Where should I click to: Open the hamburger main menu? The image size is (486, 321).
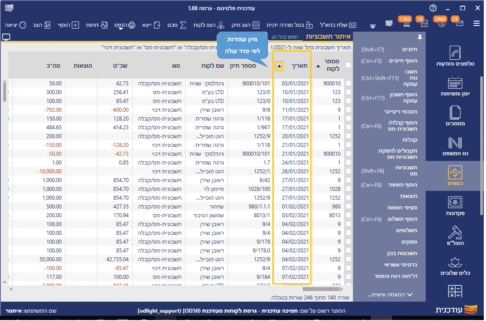coord(476,23)
